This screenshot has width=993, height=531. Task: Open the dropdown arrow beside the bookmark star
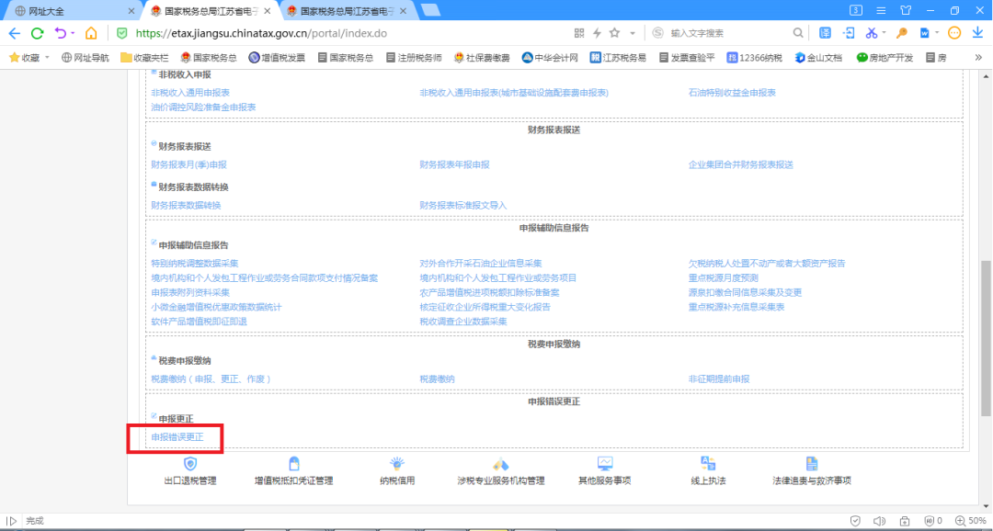tap(632, 33)
